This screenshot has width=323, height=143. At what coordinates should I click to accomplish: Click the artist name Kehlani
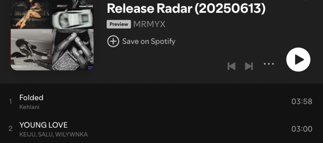[x=29, y=107]
